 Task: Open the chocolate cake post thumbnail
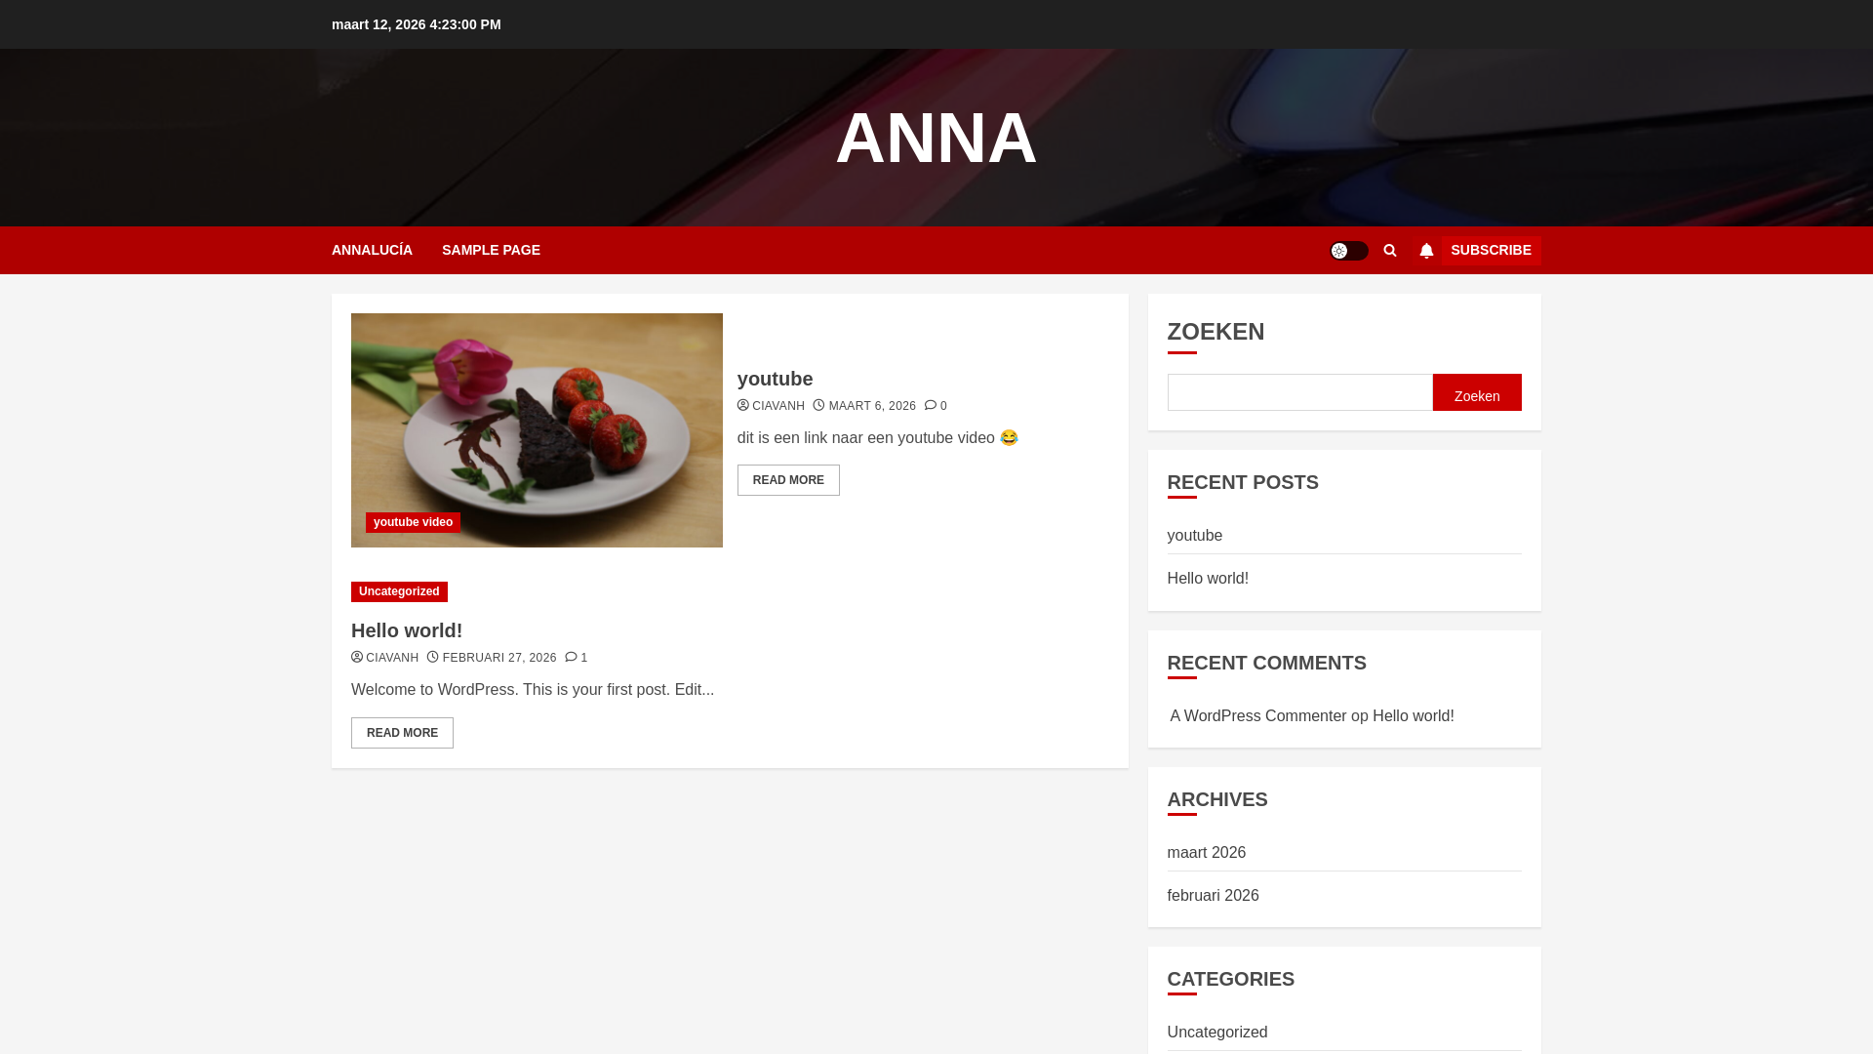click(x=537, y=429)
